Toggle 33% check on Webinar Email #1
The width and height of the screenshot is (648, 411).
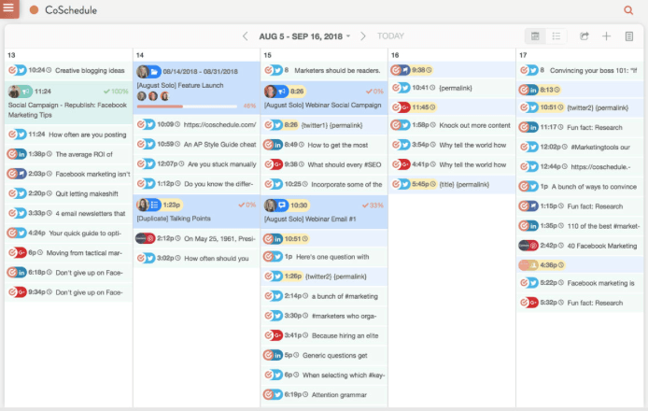coord(373,205)
